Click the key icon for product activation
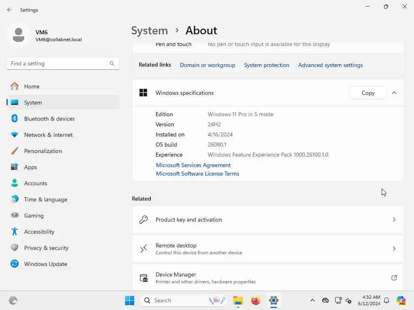The width and height of the screenshot is (414, 310). pyautogui.click(x=144, y=220)
